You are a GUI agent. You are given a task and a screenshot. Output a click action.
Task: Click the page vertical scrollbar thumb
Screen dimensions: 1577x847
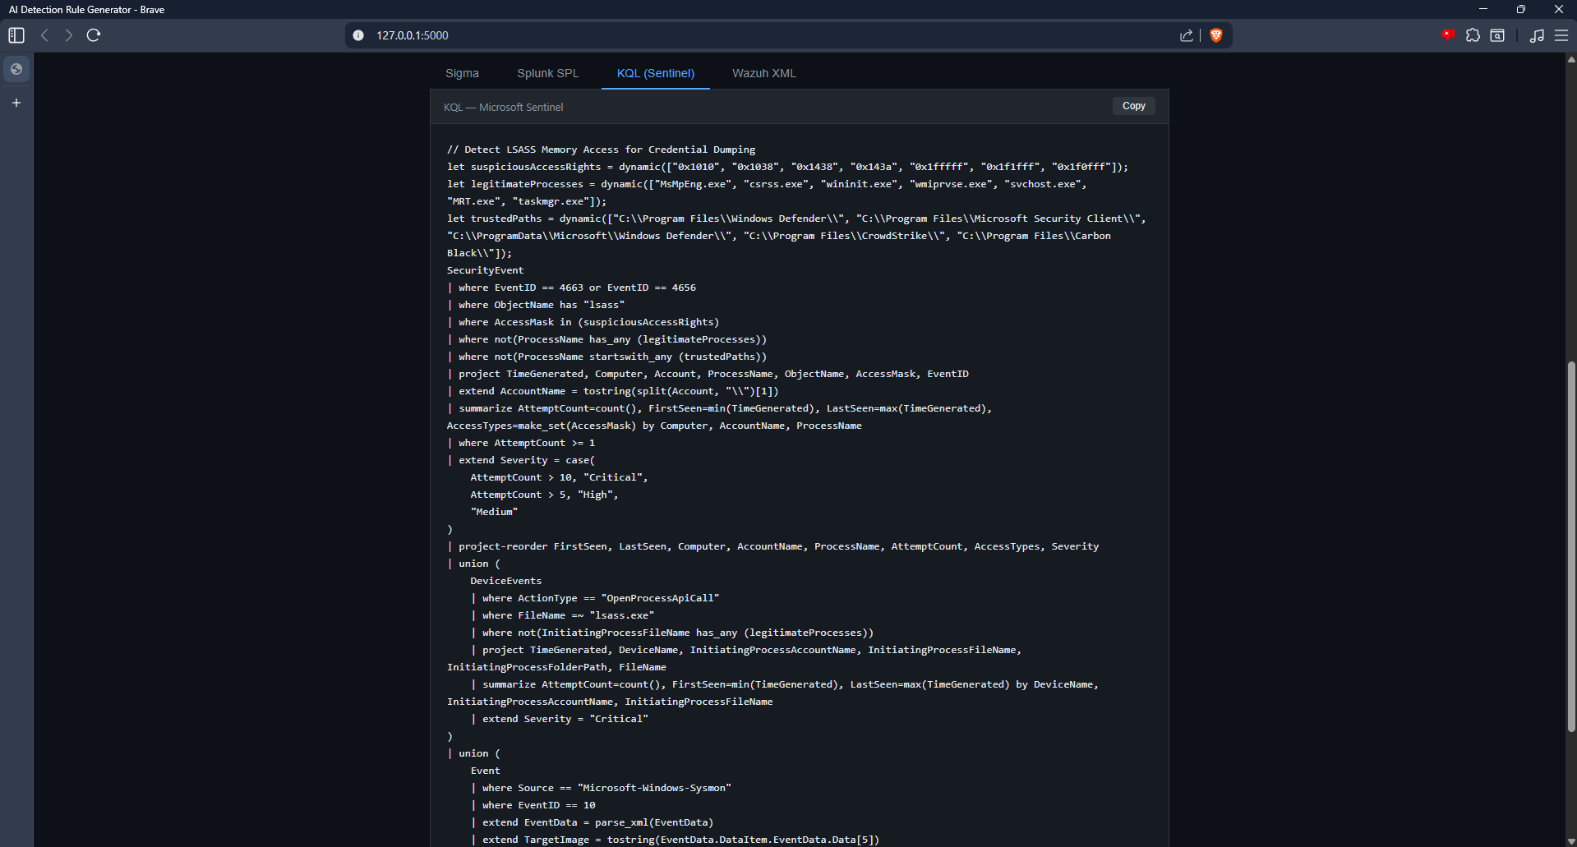[1571, 546]
